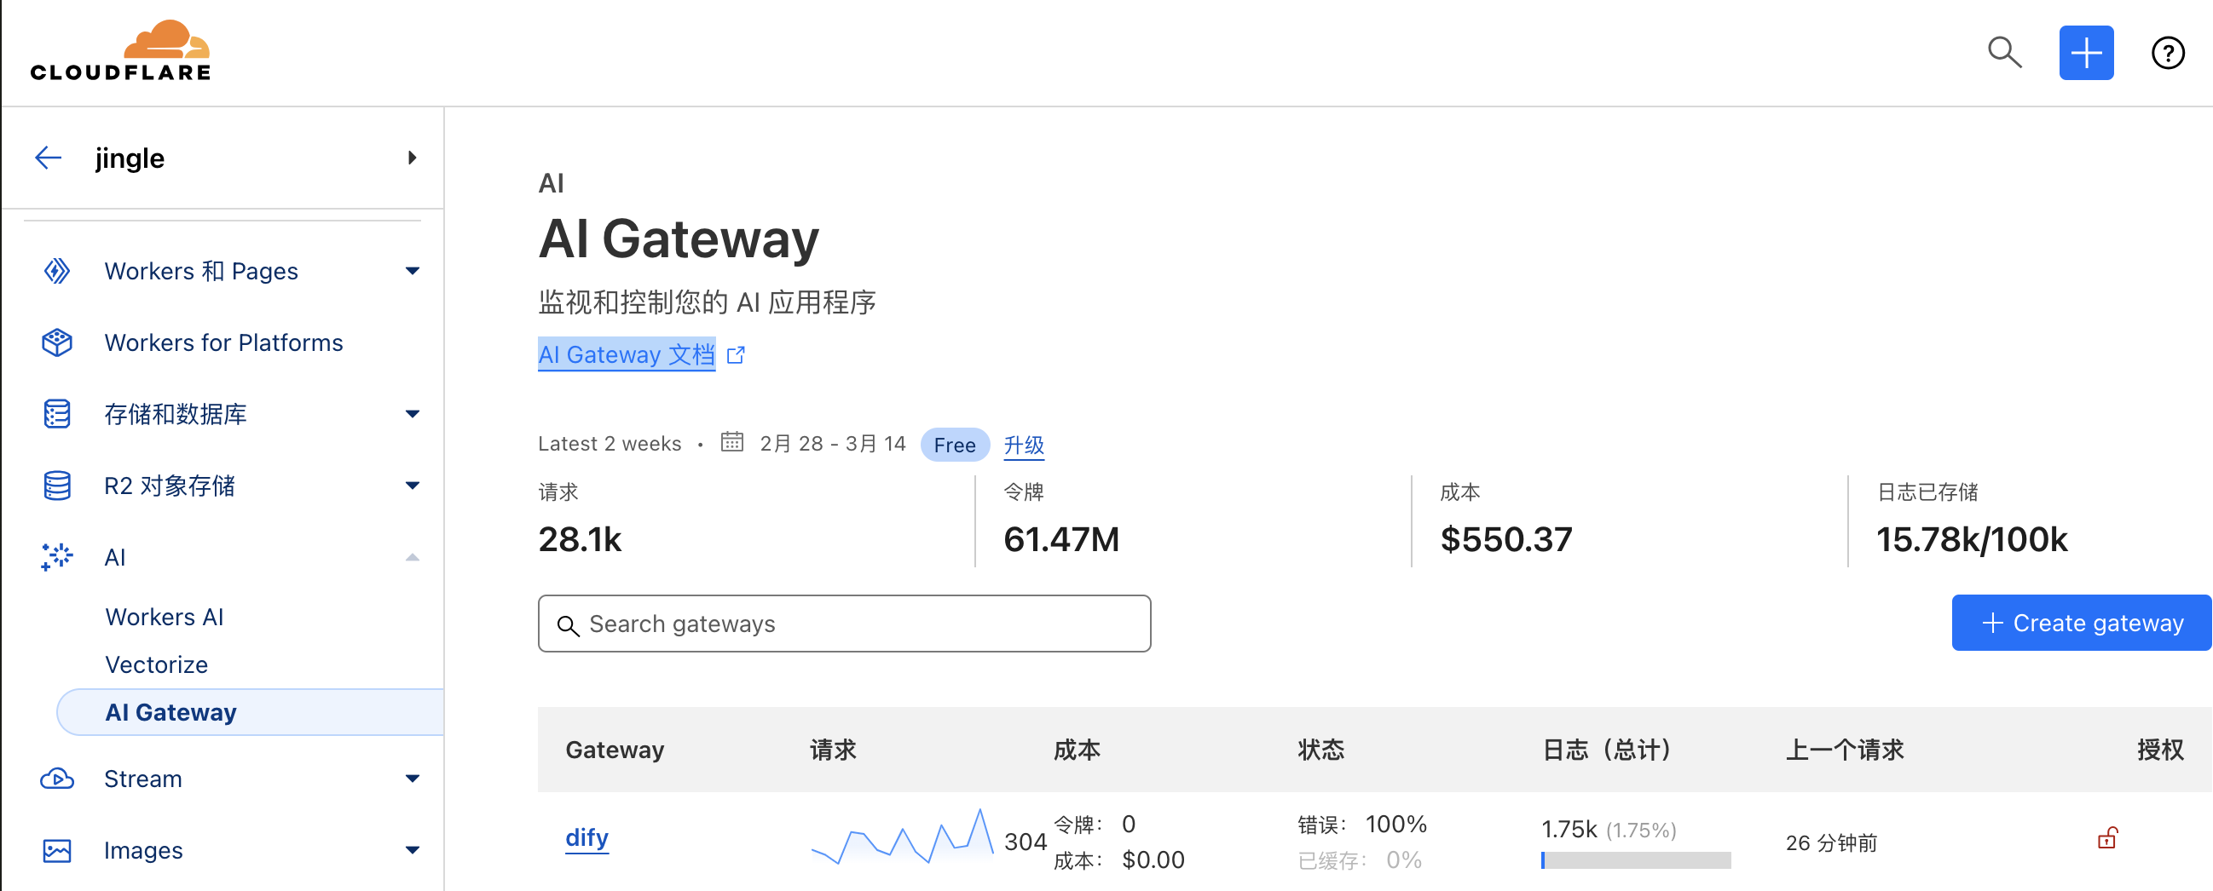2213x891 pixels.
Task: Click the Images picture icon
Action: 57,851
